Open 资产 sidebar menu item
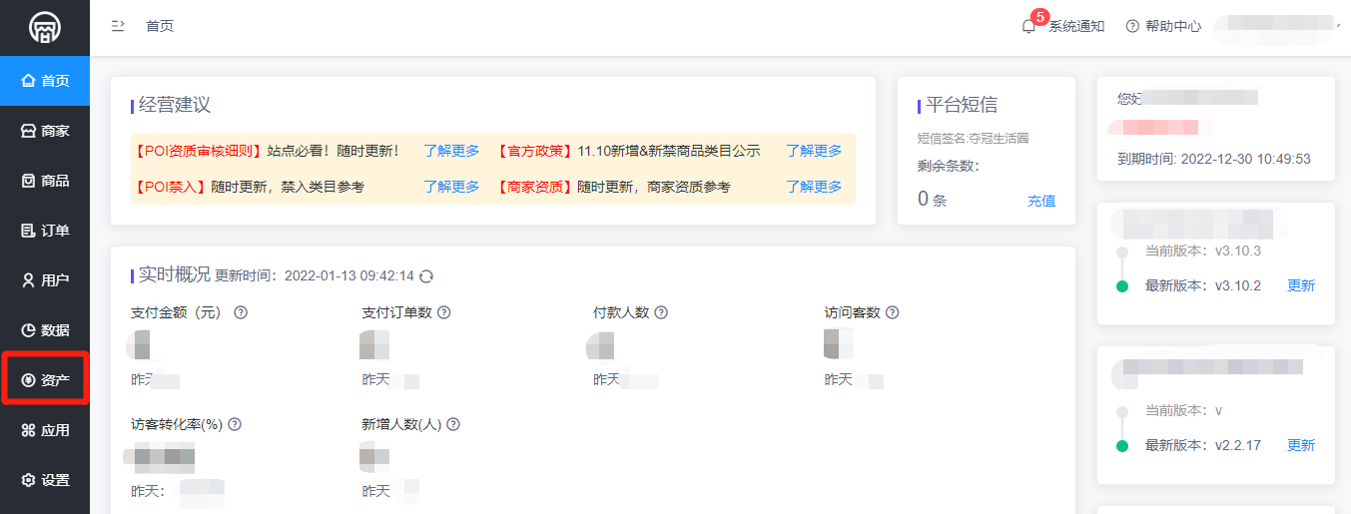Viewport: 1351px width, 514px height. coord(45,380)
